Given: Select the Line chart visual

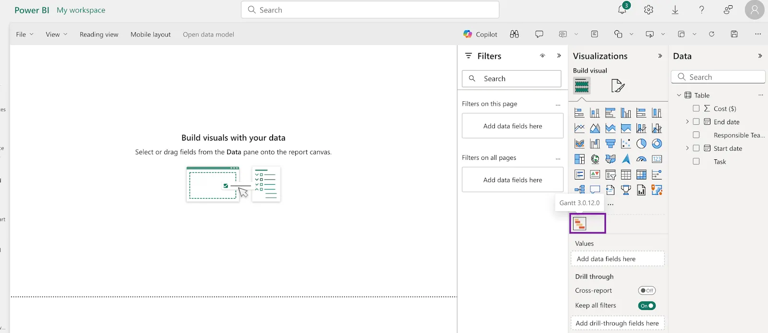Looking at the screenshot, I should [x=579, y=129].
